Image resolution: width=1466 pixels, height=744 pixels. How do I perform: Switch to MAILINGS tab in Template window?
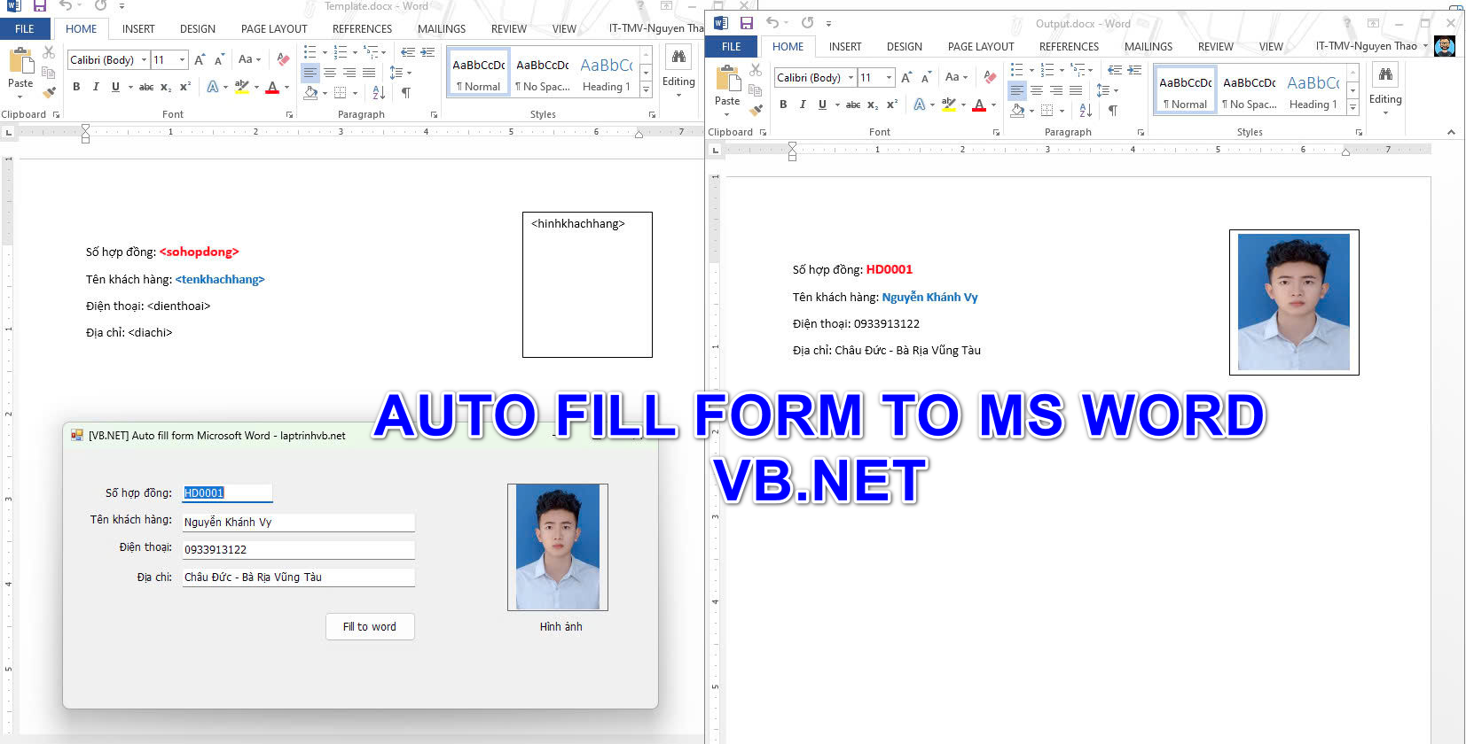point(442,28)
